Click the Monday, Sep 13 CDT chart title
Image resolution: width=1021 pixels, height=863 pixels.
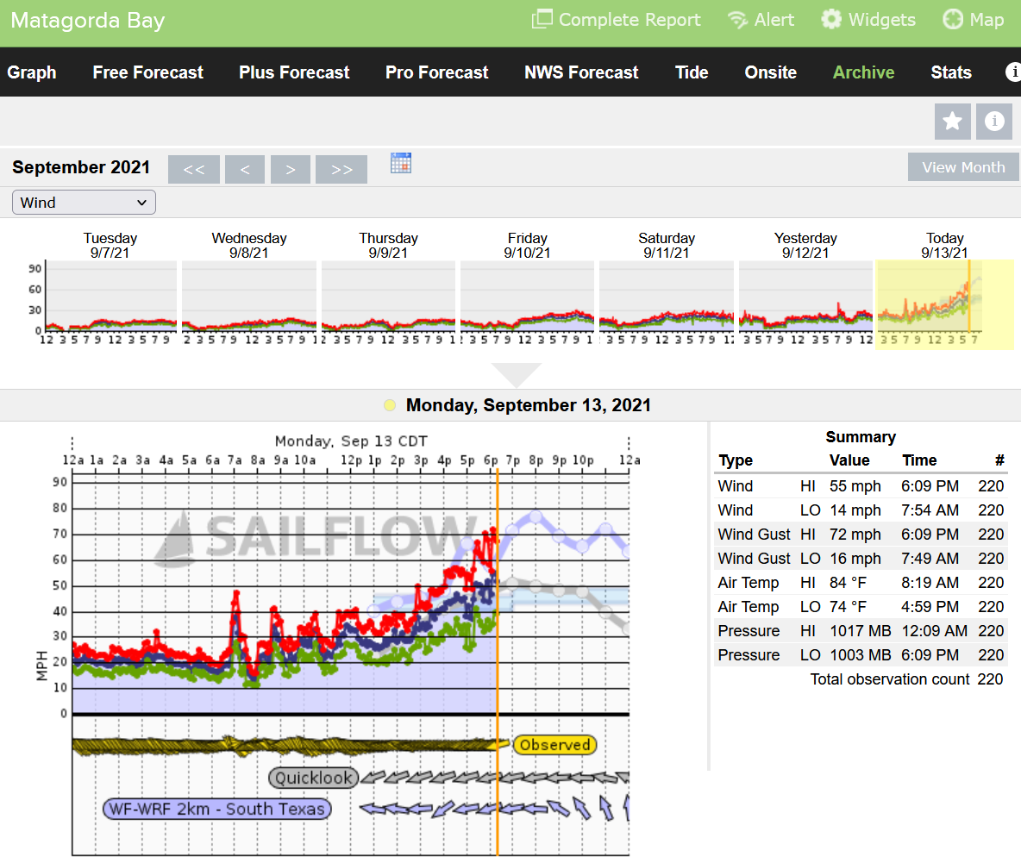351,441
